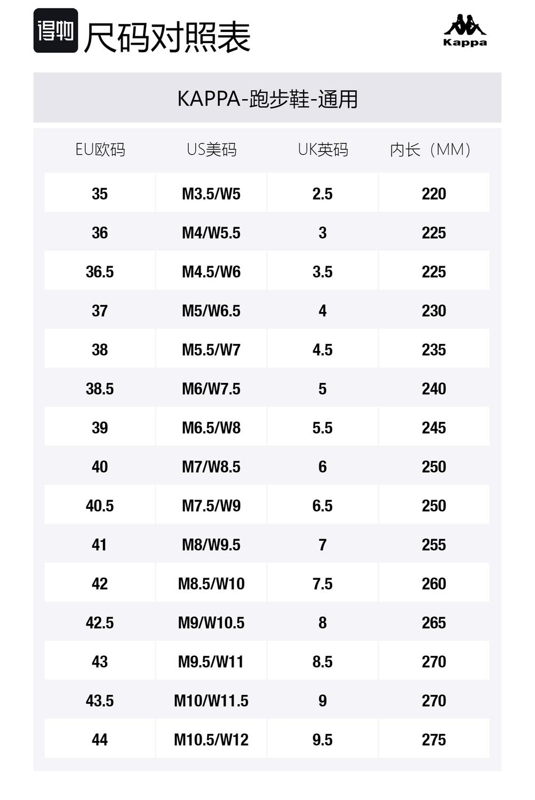Select the 255 inner length cell
Viewport: 535px width, 800px height.
[x=434, y=544]
